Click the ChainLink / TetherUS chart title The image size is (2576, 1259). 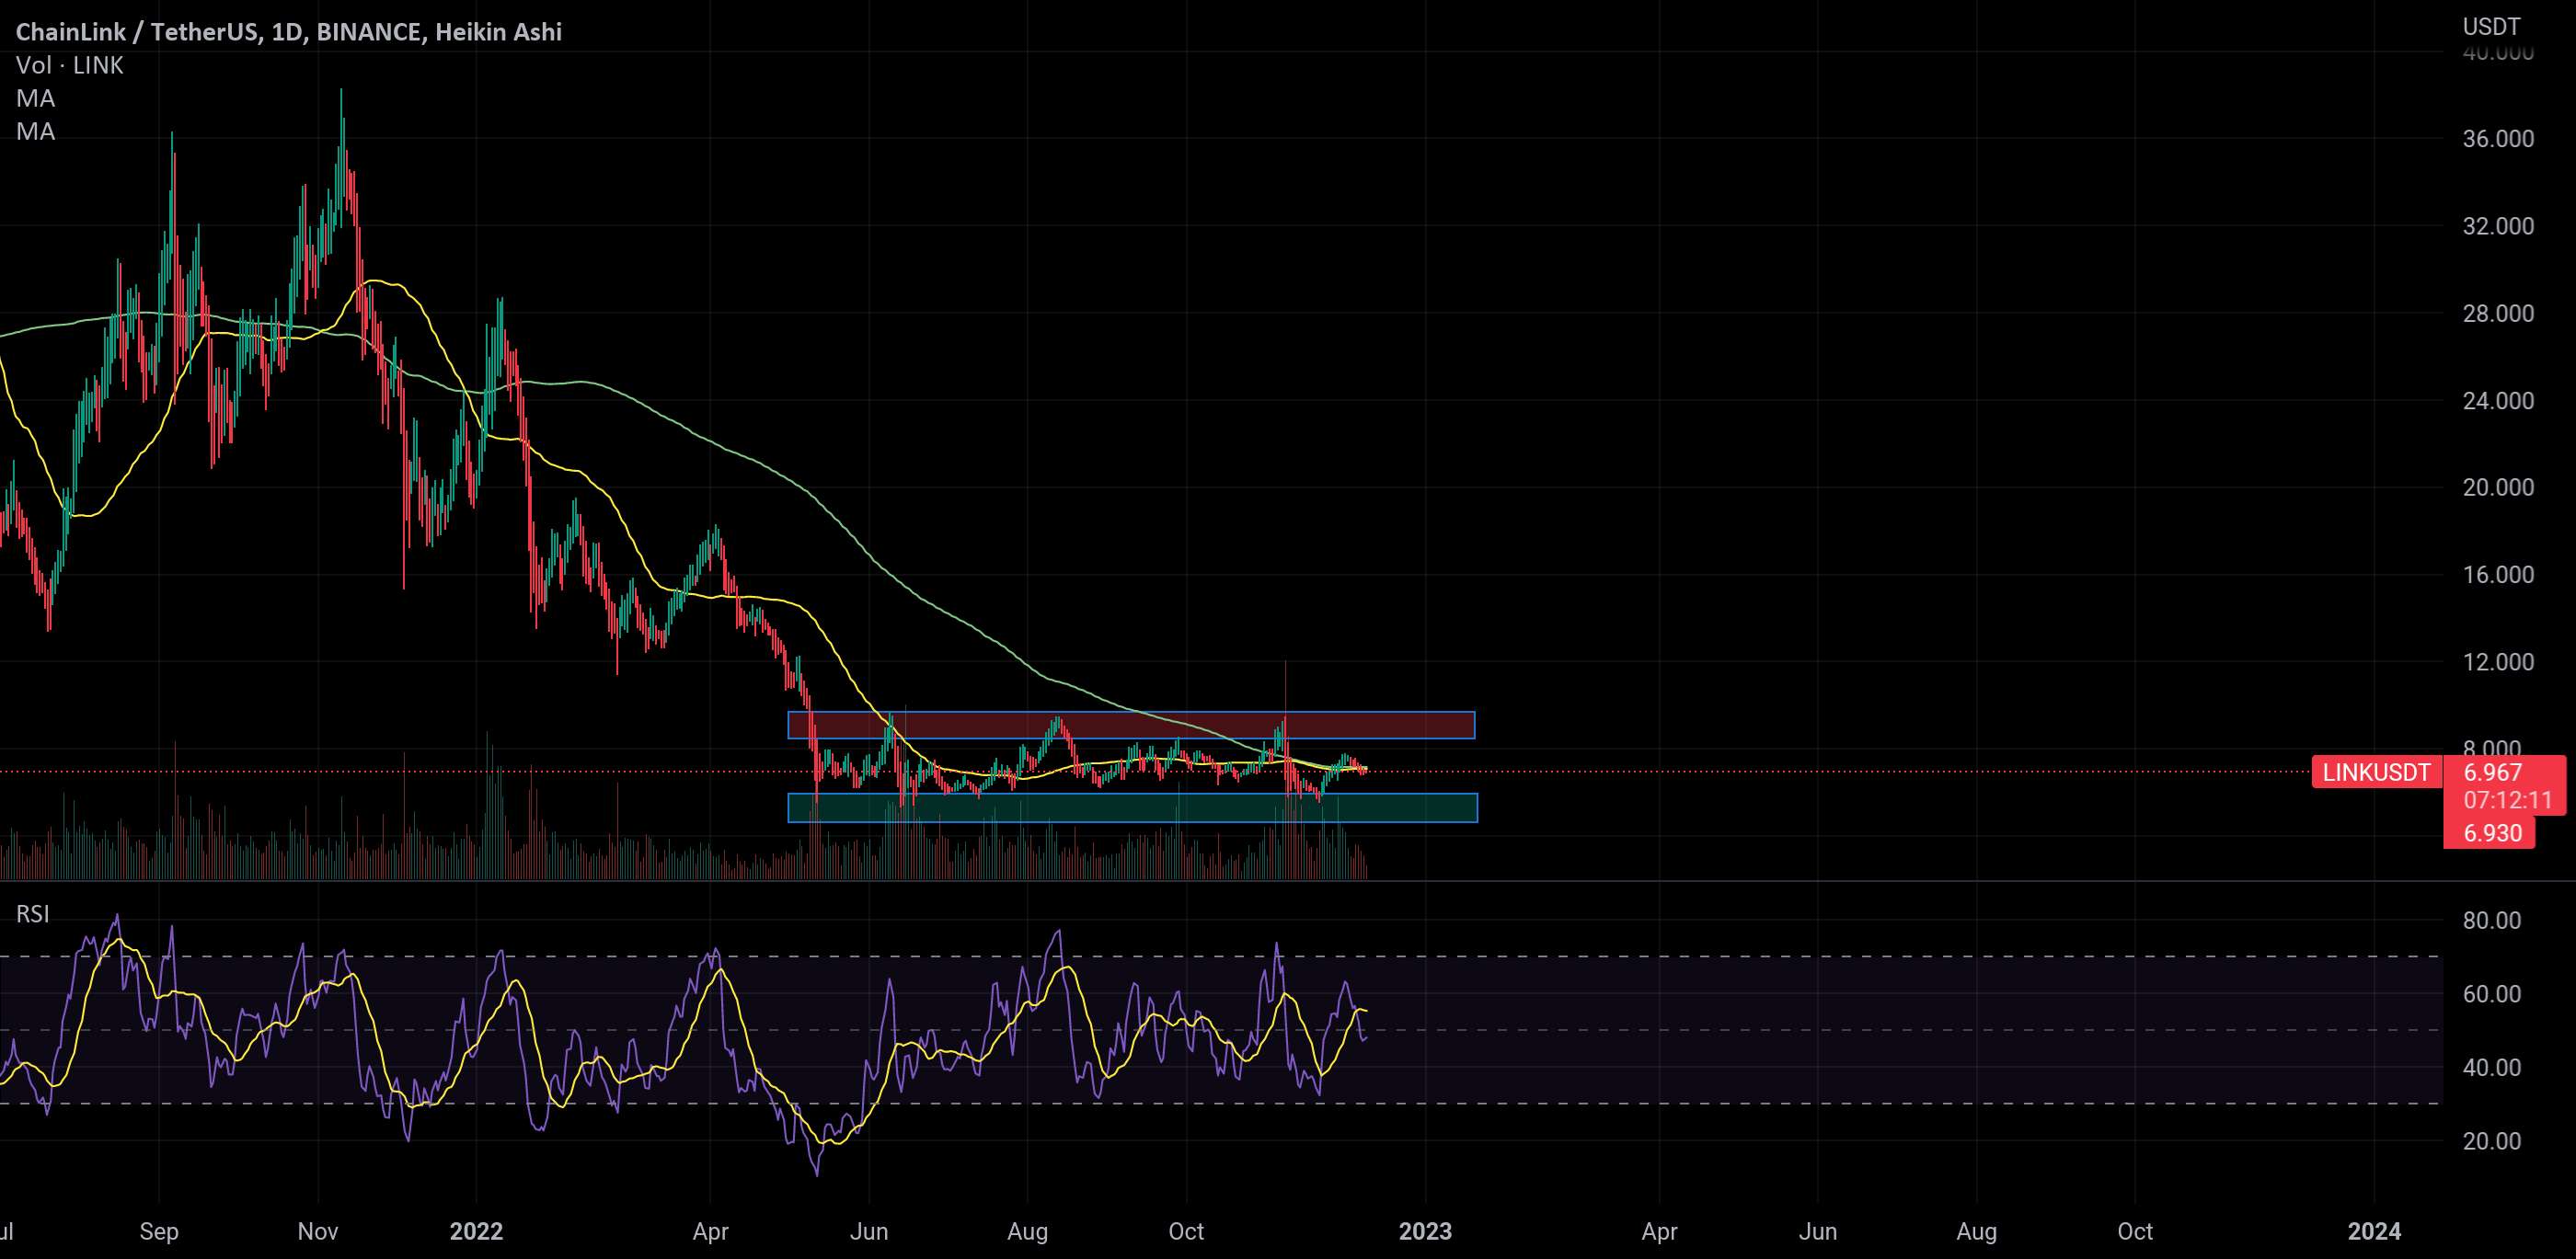[x=289, y=32]
